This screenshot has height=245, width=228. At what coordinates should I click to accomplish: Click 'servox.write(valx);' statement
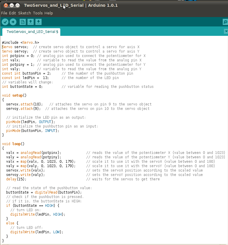[x=25, y=170]
